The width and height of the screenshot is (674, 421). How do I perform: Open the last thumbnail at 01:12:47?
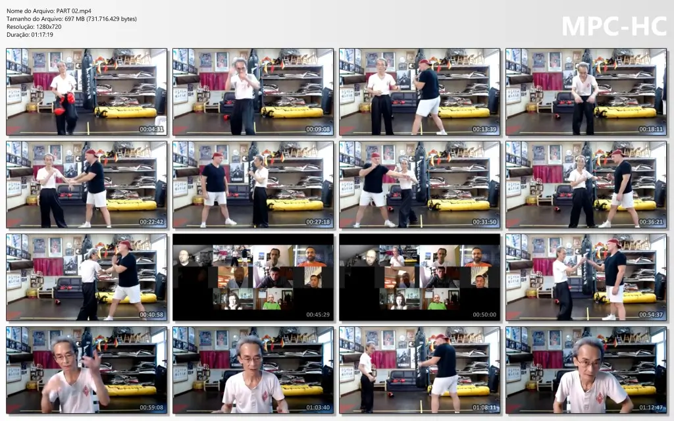(x=586, y=370)
